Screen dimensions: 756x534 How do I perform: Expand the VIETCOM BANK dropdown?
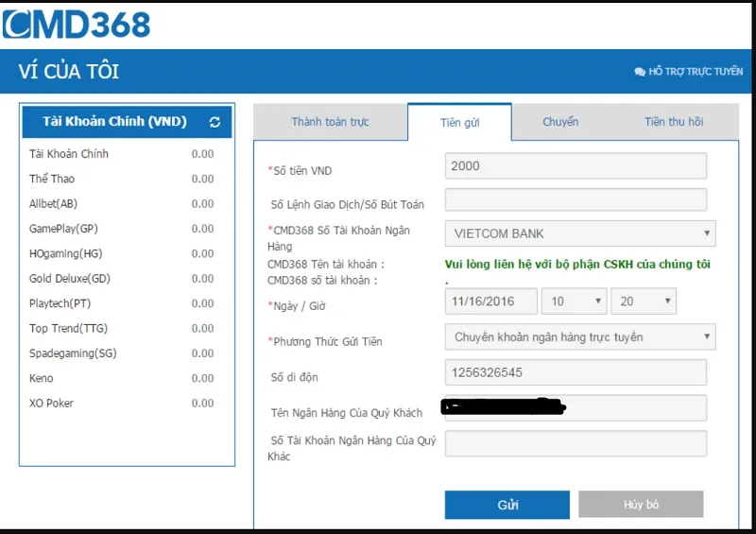(x=579, y=233)
